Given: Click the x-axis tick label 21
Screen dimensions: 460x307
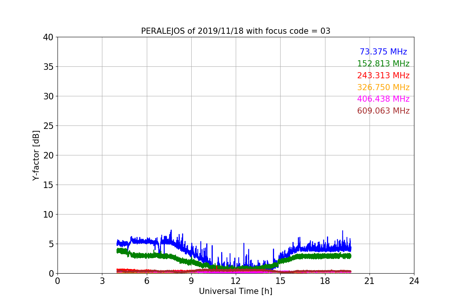Looking at the screenshot, I should (369, 281).
